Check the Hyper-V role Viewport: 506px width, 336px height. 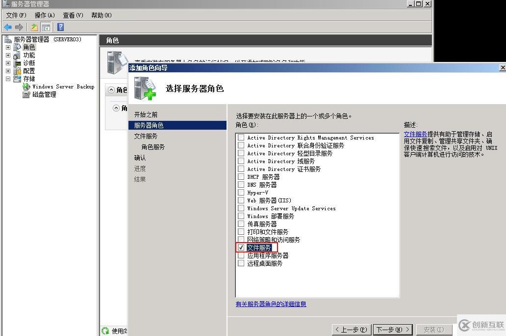tap(241, 193)
